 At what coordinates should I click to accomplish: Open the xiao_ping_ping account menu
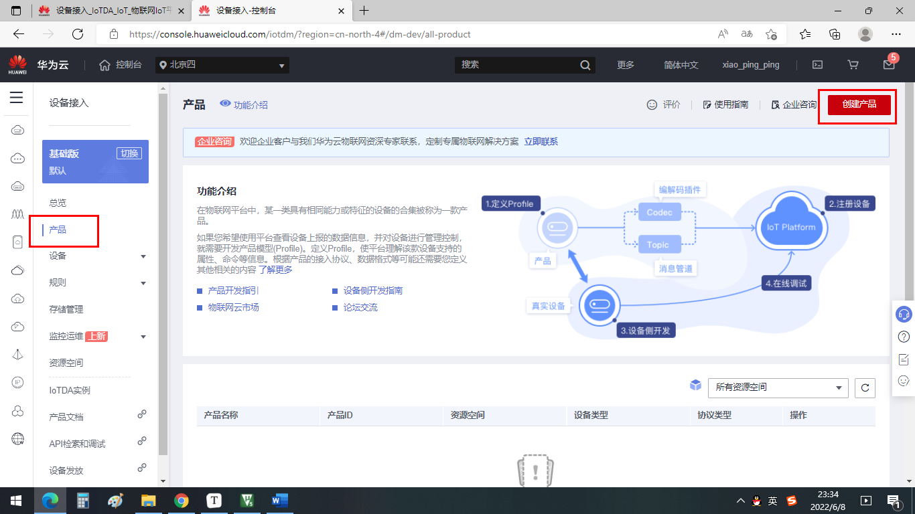(751, 65)
